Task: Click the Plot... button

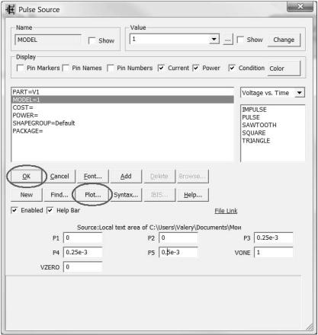Action: (93, 195)
